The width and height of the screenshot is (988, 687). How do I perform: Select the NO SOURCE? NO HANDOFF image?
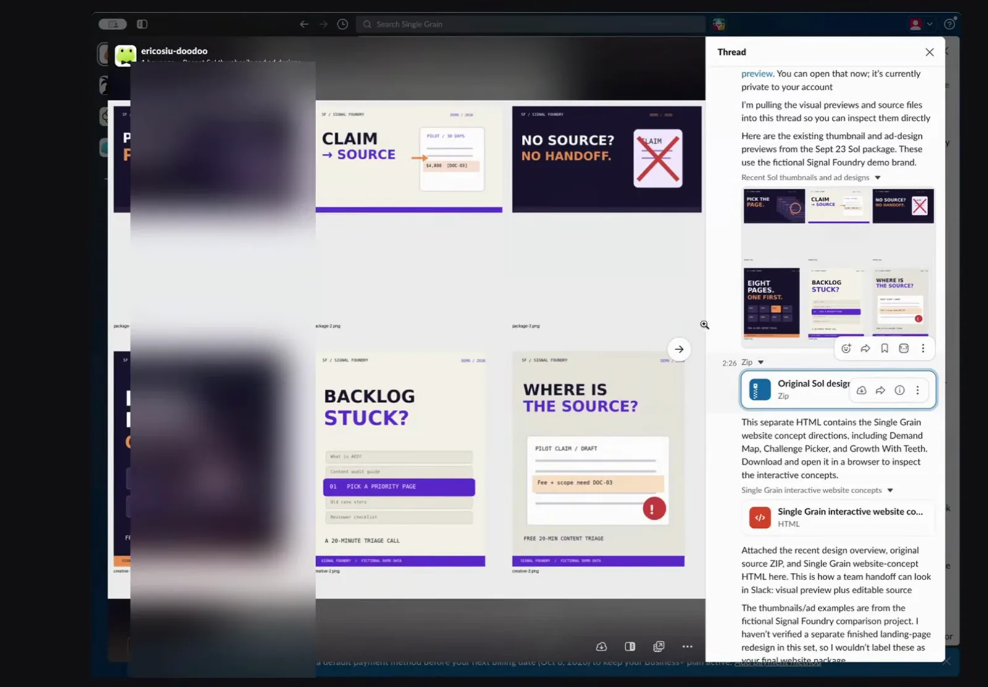point(606,159)
